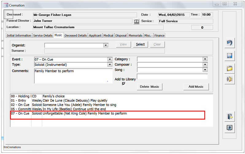Click the exit door icon
Image resolution: width=245 pixels, height=154 pixels.
pos(229,116)
